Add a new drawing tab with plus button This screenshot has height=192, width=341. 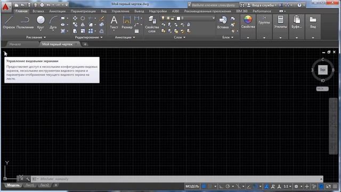[x=85, y=44]
